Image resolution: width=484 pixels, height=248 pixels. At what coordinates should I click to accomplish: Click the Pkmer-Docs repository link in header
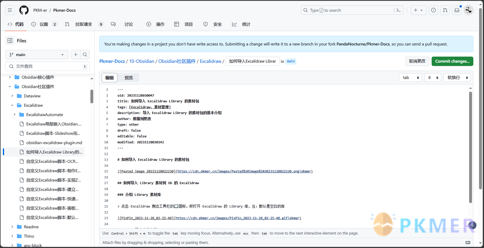(64, 10)
